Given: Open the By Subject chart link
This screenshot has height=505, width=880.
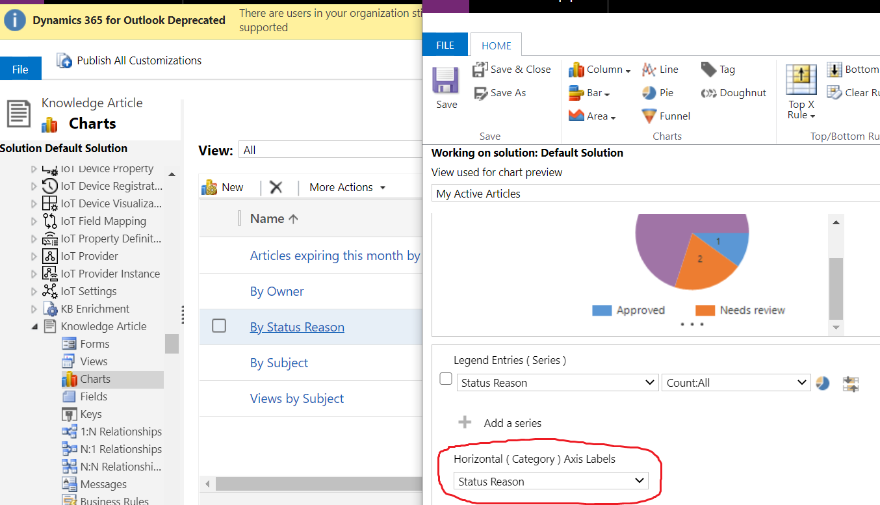Looking at the screenshot, I should (279, 363).
